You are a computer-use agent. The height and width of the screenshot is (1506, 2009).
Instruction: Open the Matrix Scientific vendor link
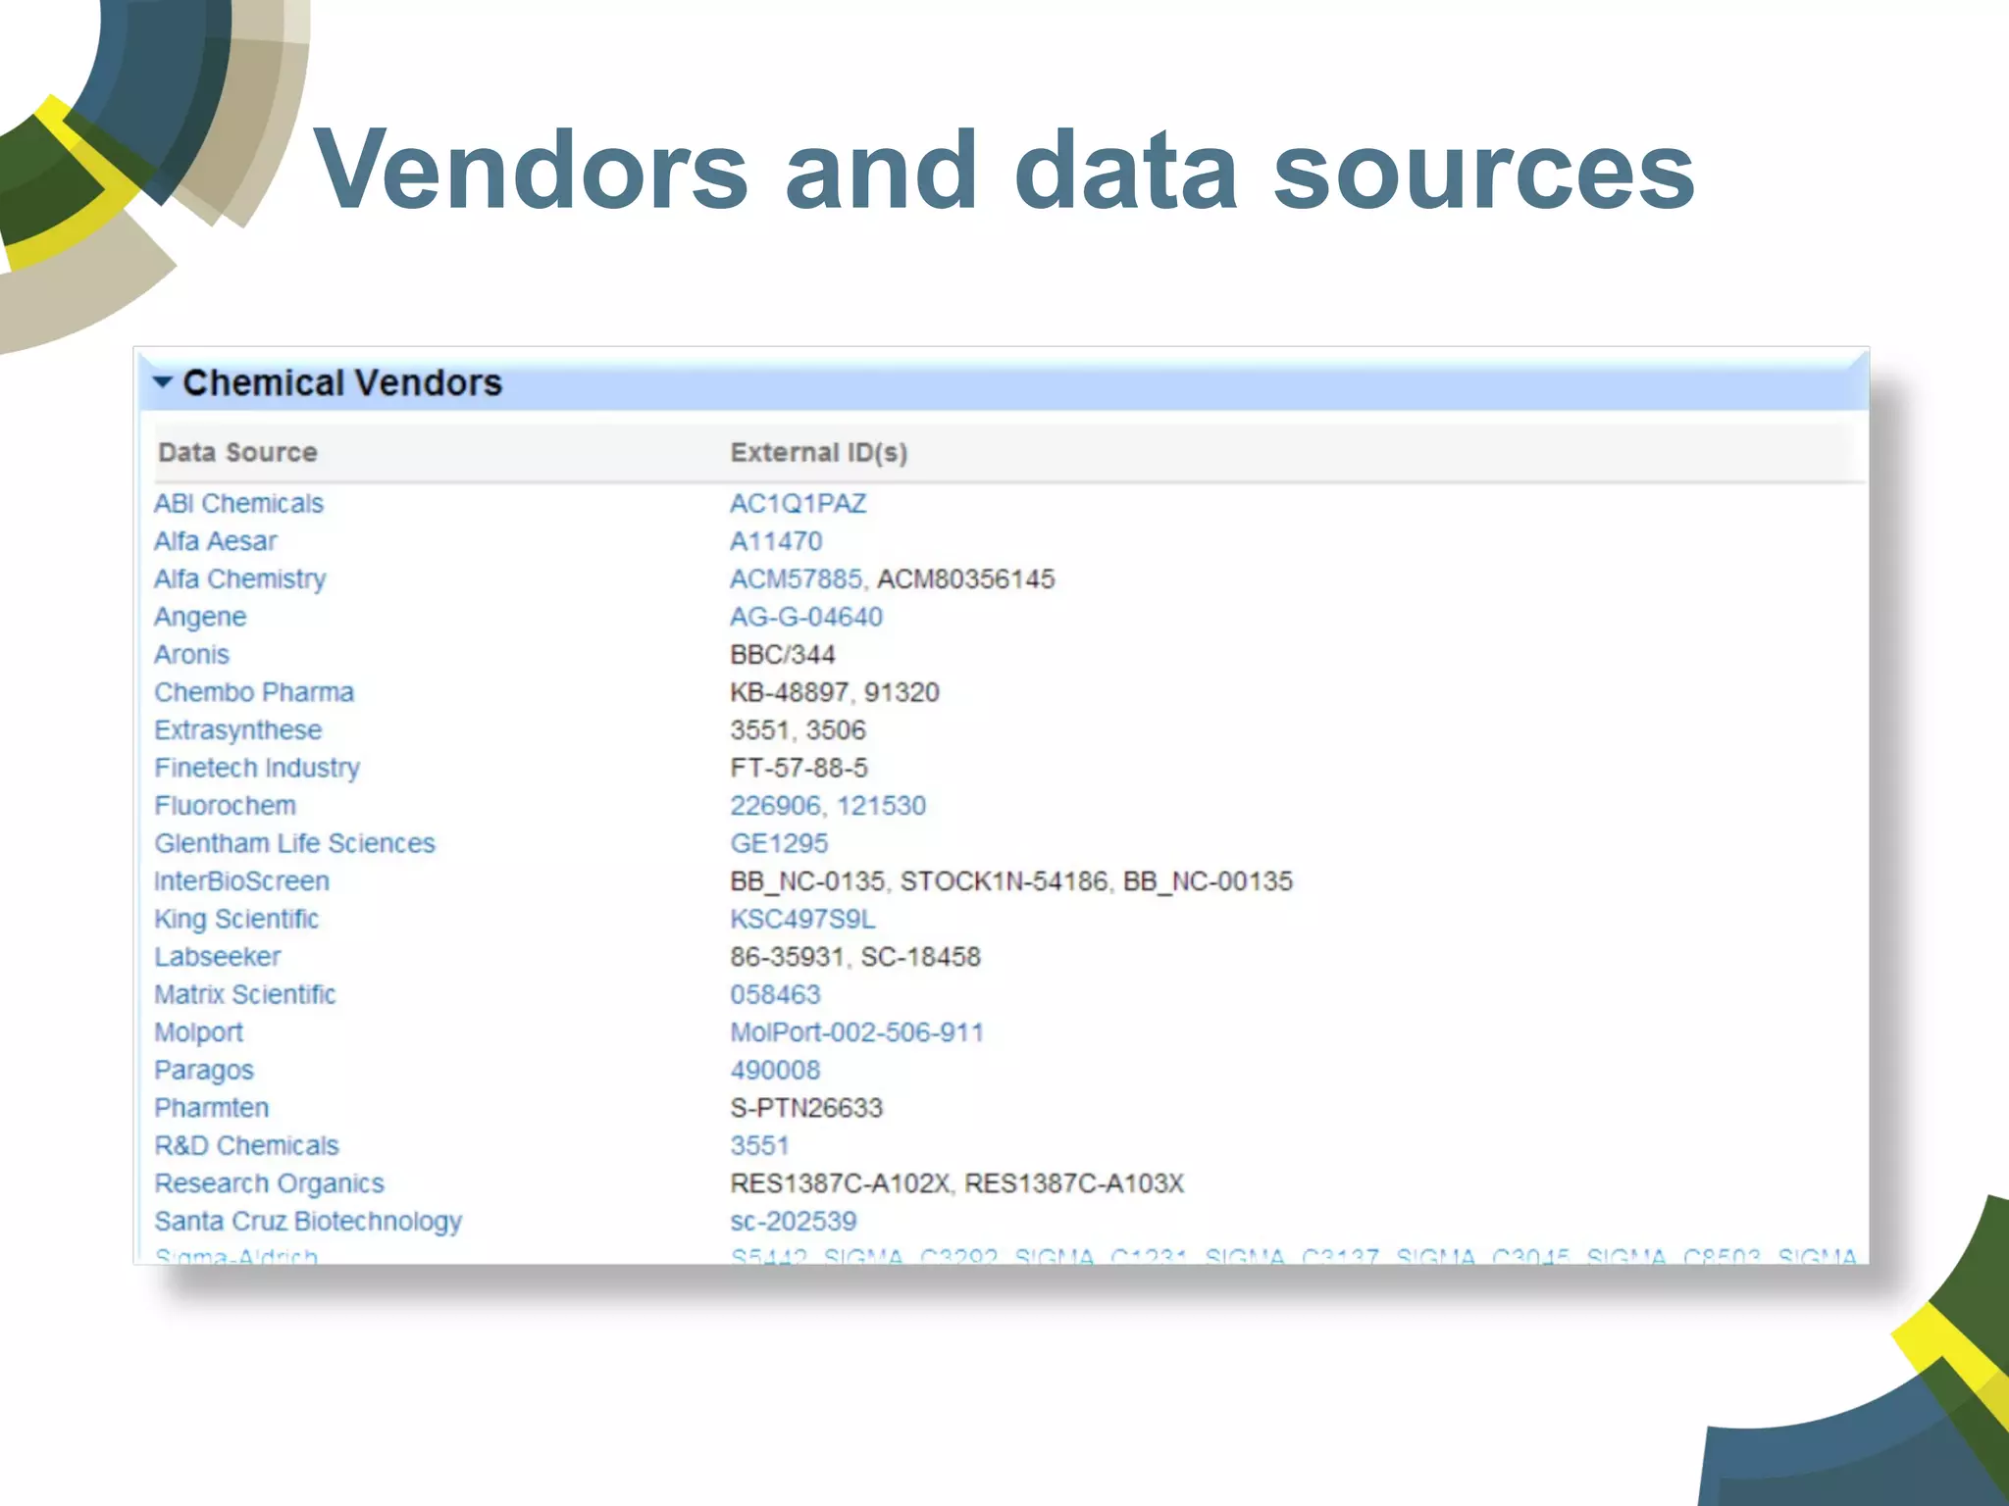click(245, 994)
